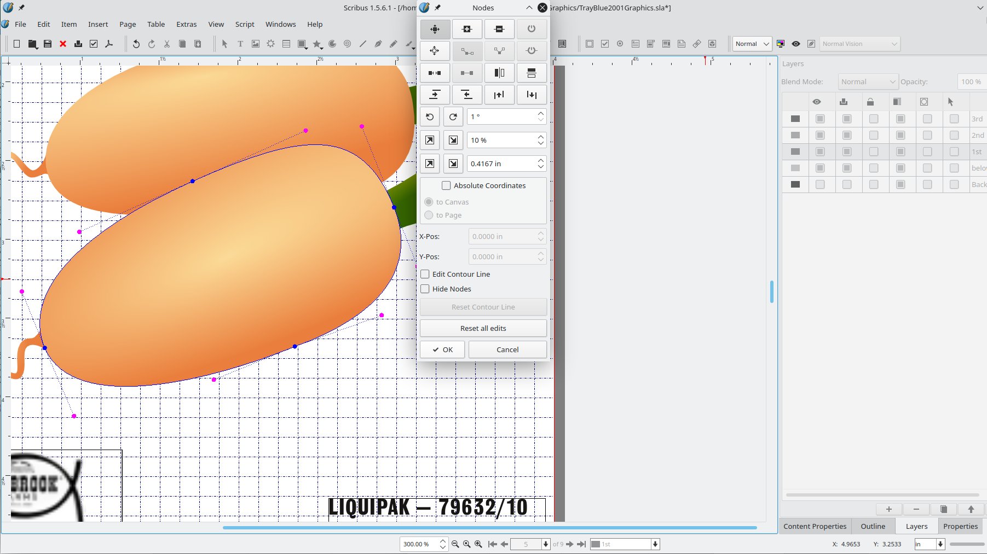This screenshot has height=554, width=987.
Task: Choose the Delete Nodes tool
Action: (x=499, y=29)
